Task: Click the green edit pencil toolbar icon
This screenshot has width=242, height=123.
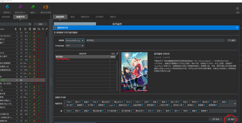Action: click(33, 7)
